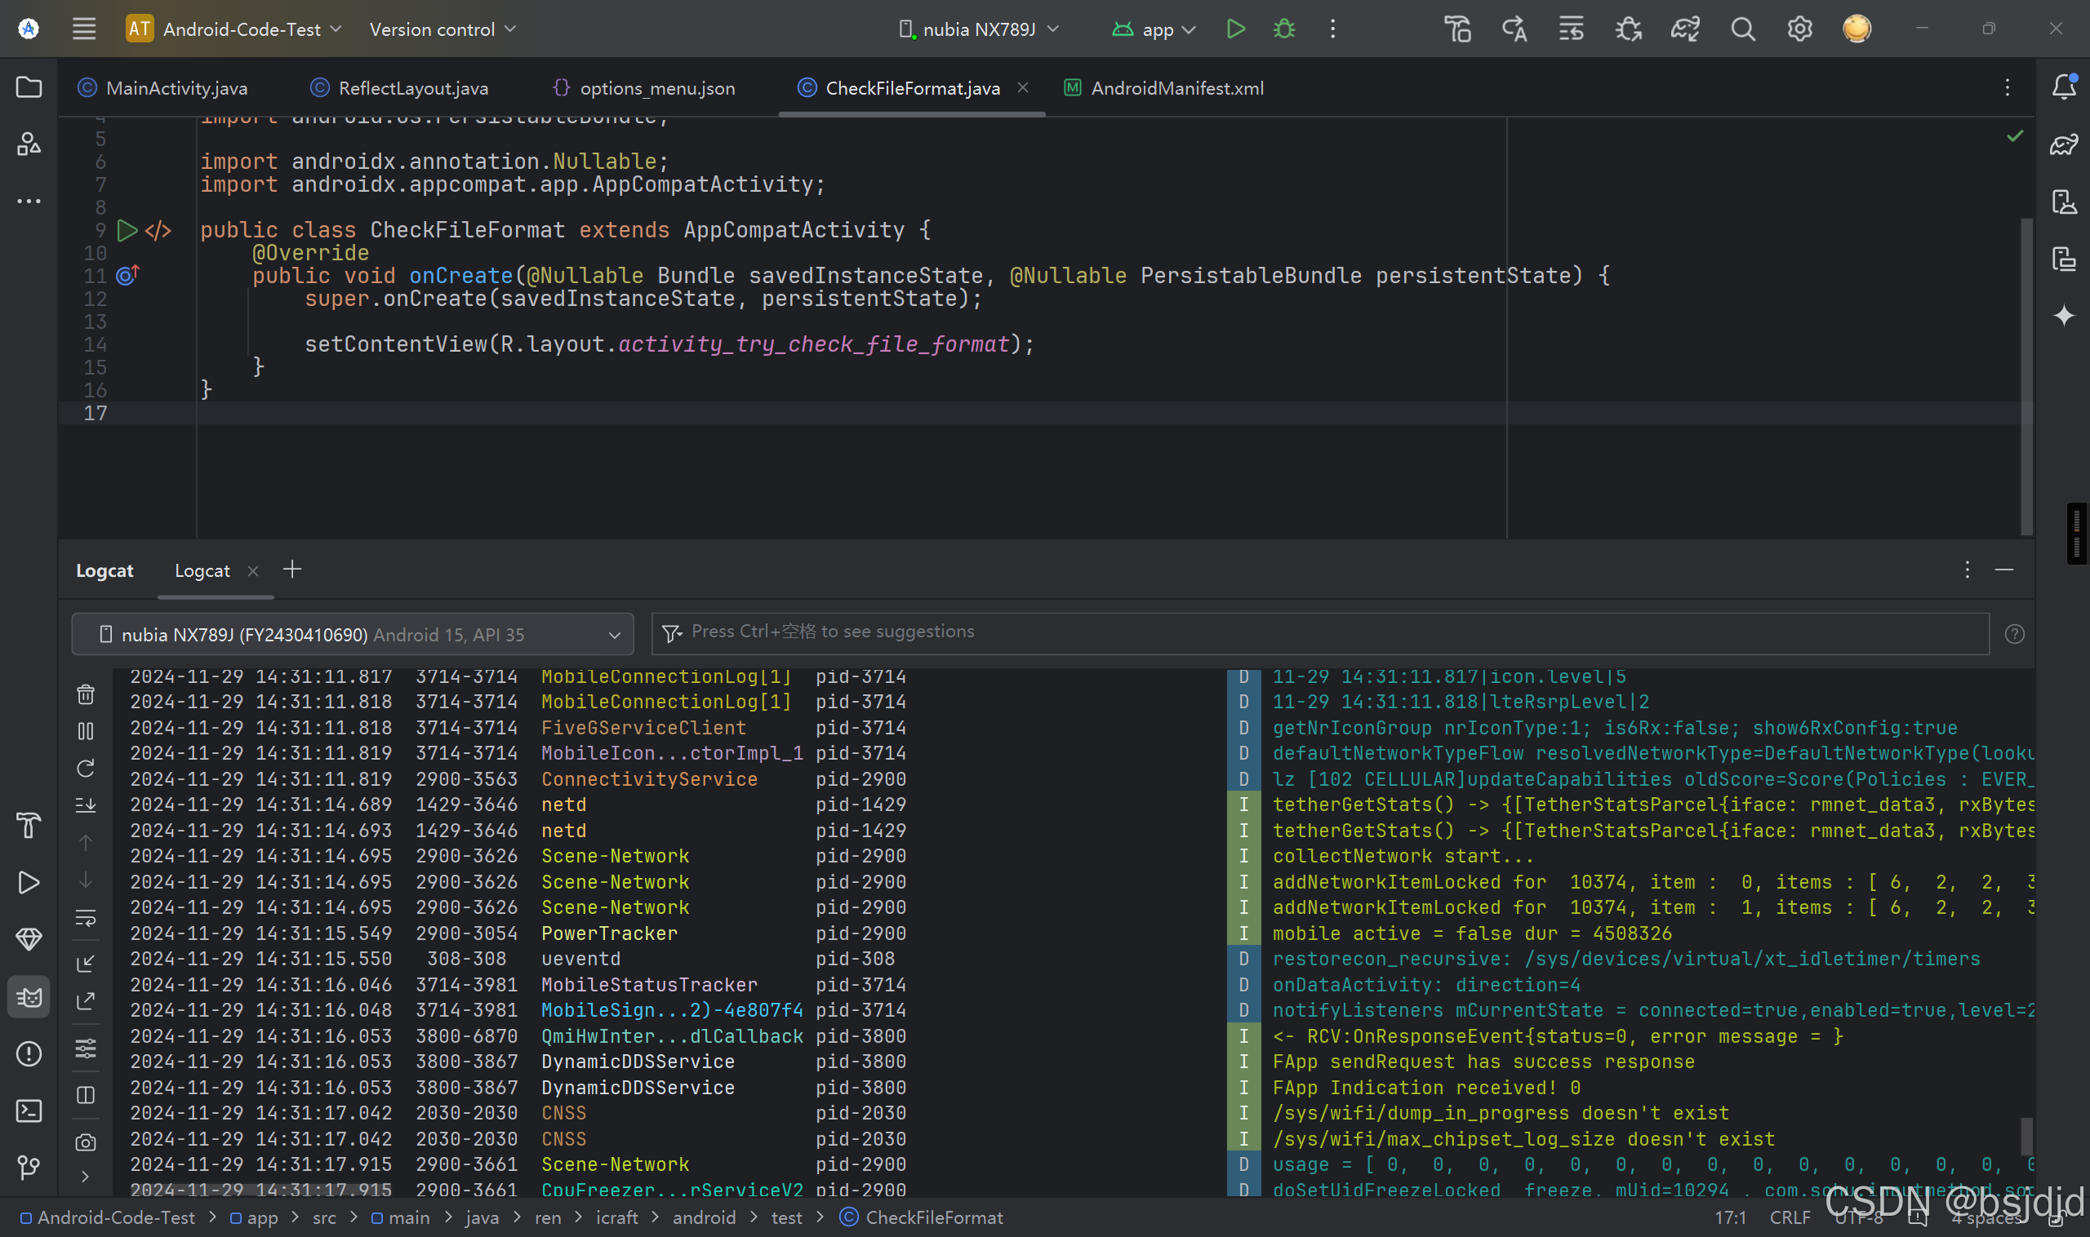Open Terminal tool window icon
The height and width of the screenshot is (1237, 2090).
[29, 1111]
